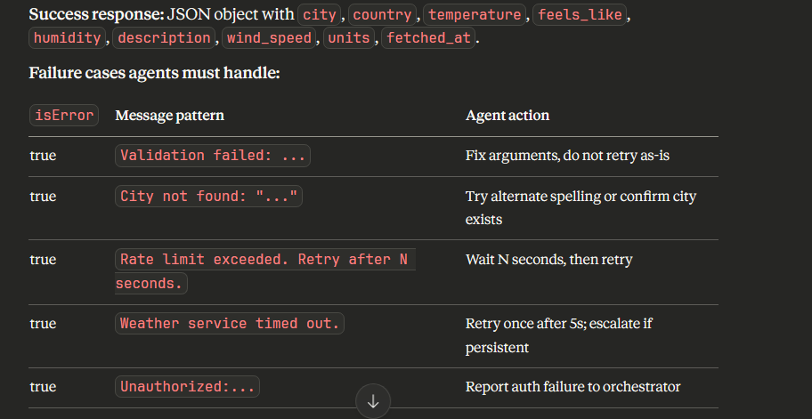Click the 'Agent action' column header

tap(507, 116)
